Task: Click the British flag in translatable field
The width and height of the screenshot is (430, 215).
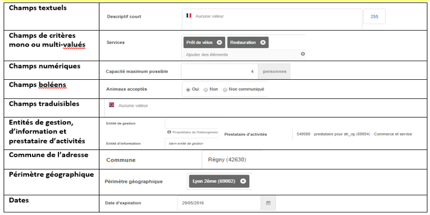Action: click(112, 105)
